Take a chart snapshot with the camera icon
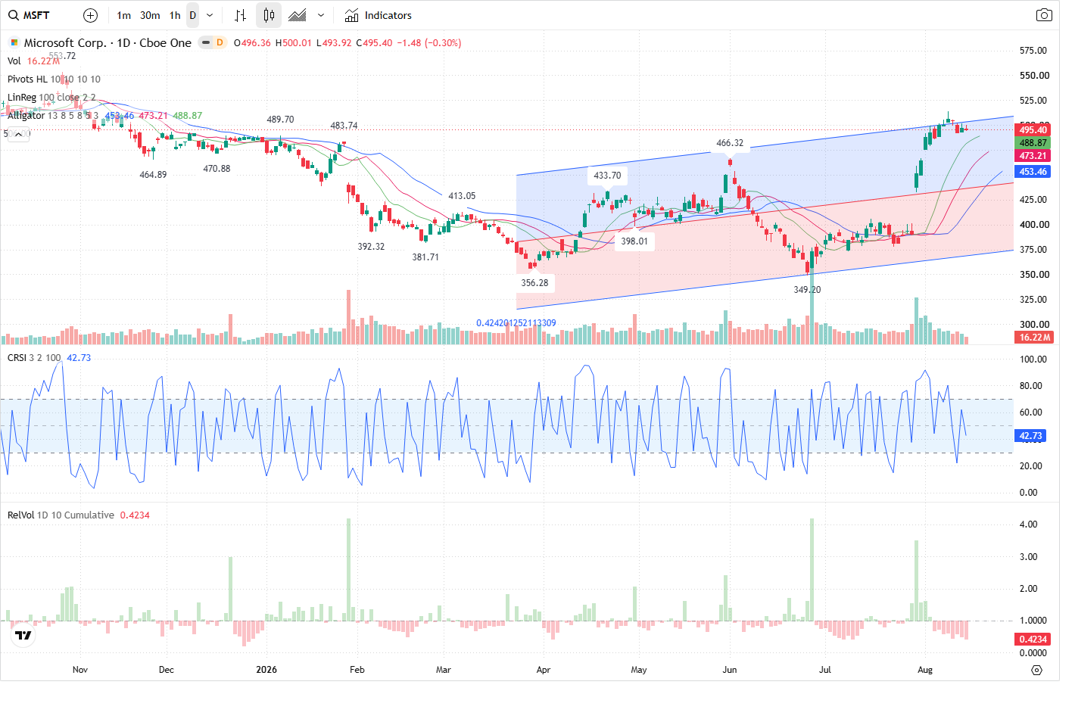1075x719 pixels. (1044, 15)
